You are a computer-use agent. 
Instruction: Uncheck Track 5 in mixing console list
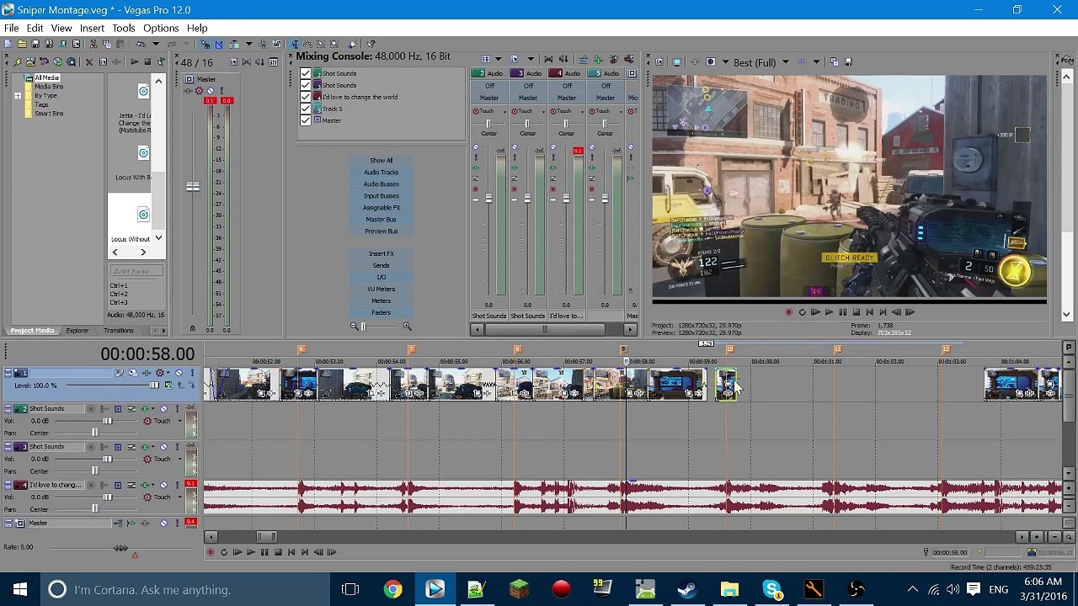pyautogui.click(x=306, y=109)
